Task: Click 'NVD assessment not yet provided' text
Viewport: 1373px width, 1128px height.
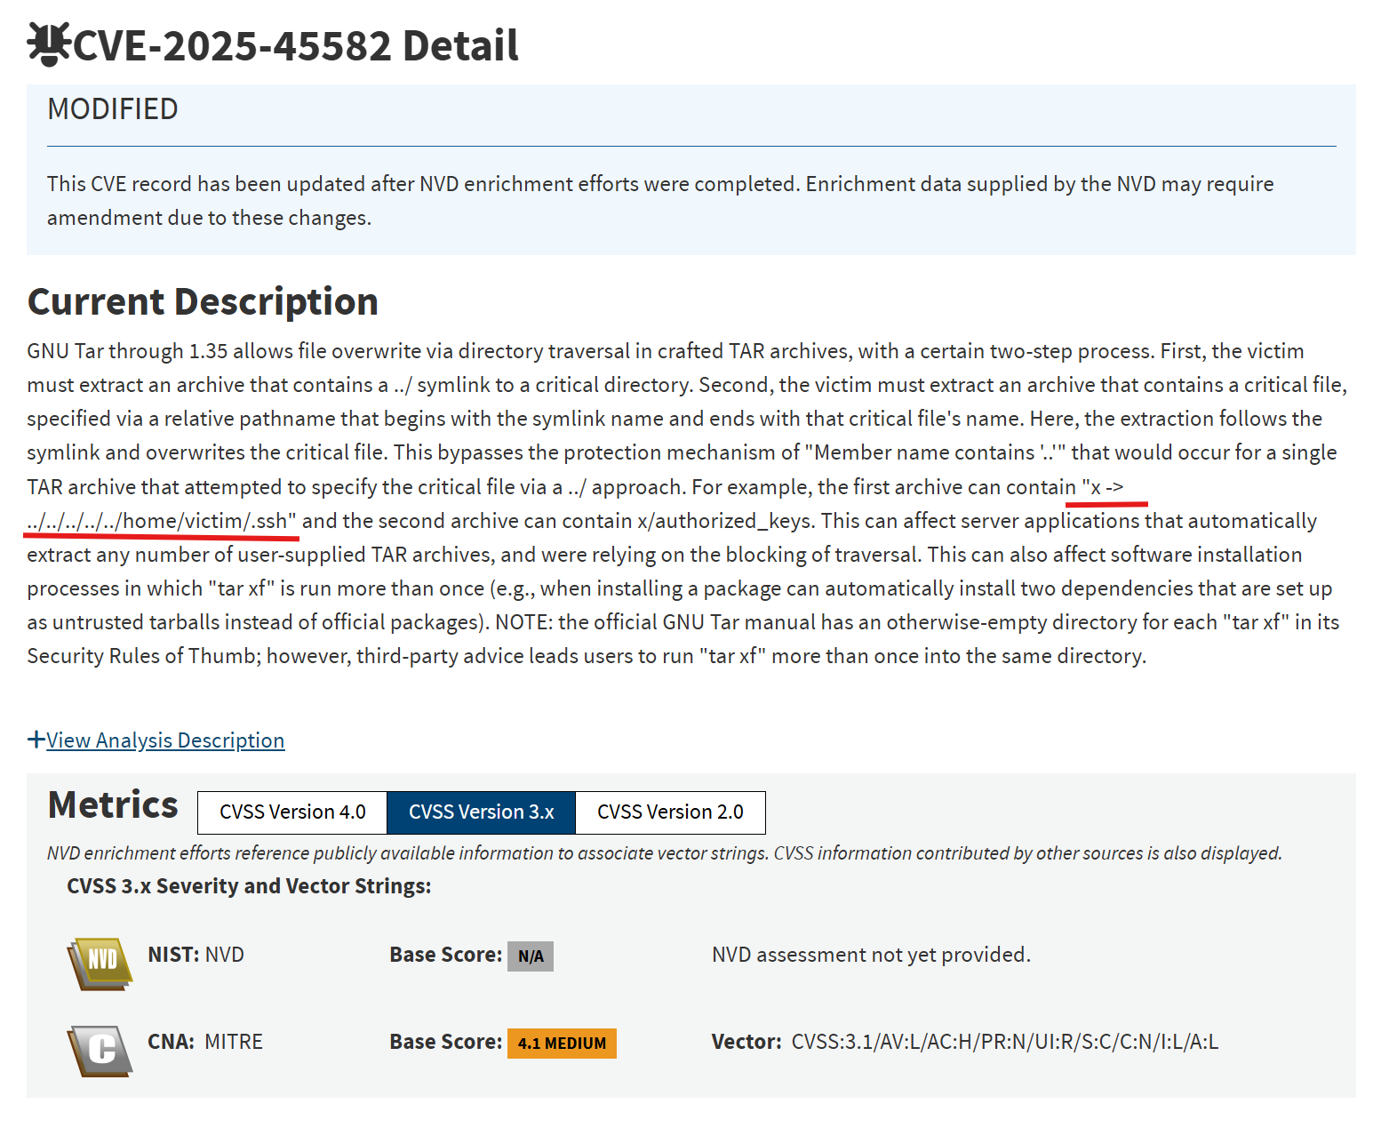Action: click(x=871, y=955)
